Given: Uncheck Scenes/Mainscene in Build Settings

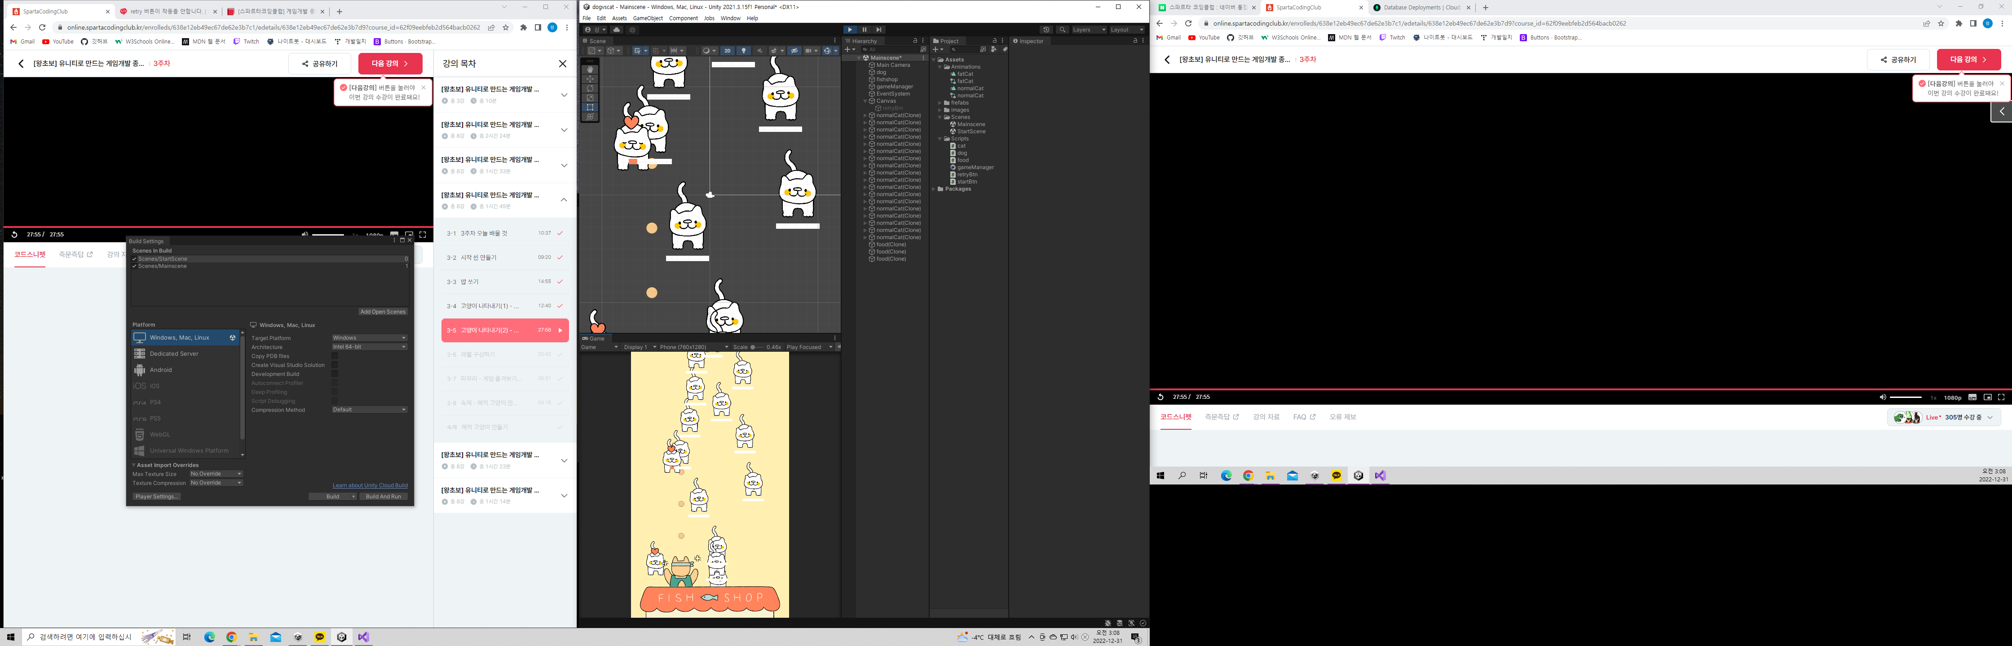Looking at the screenshot, I should coord(134,266).
